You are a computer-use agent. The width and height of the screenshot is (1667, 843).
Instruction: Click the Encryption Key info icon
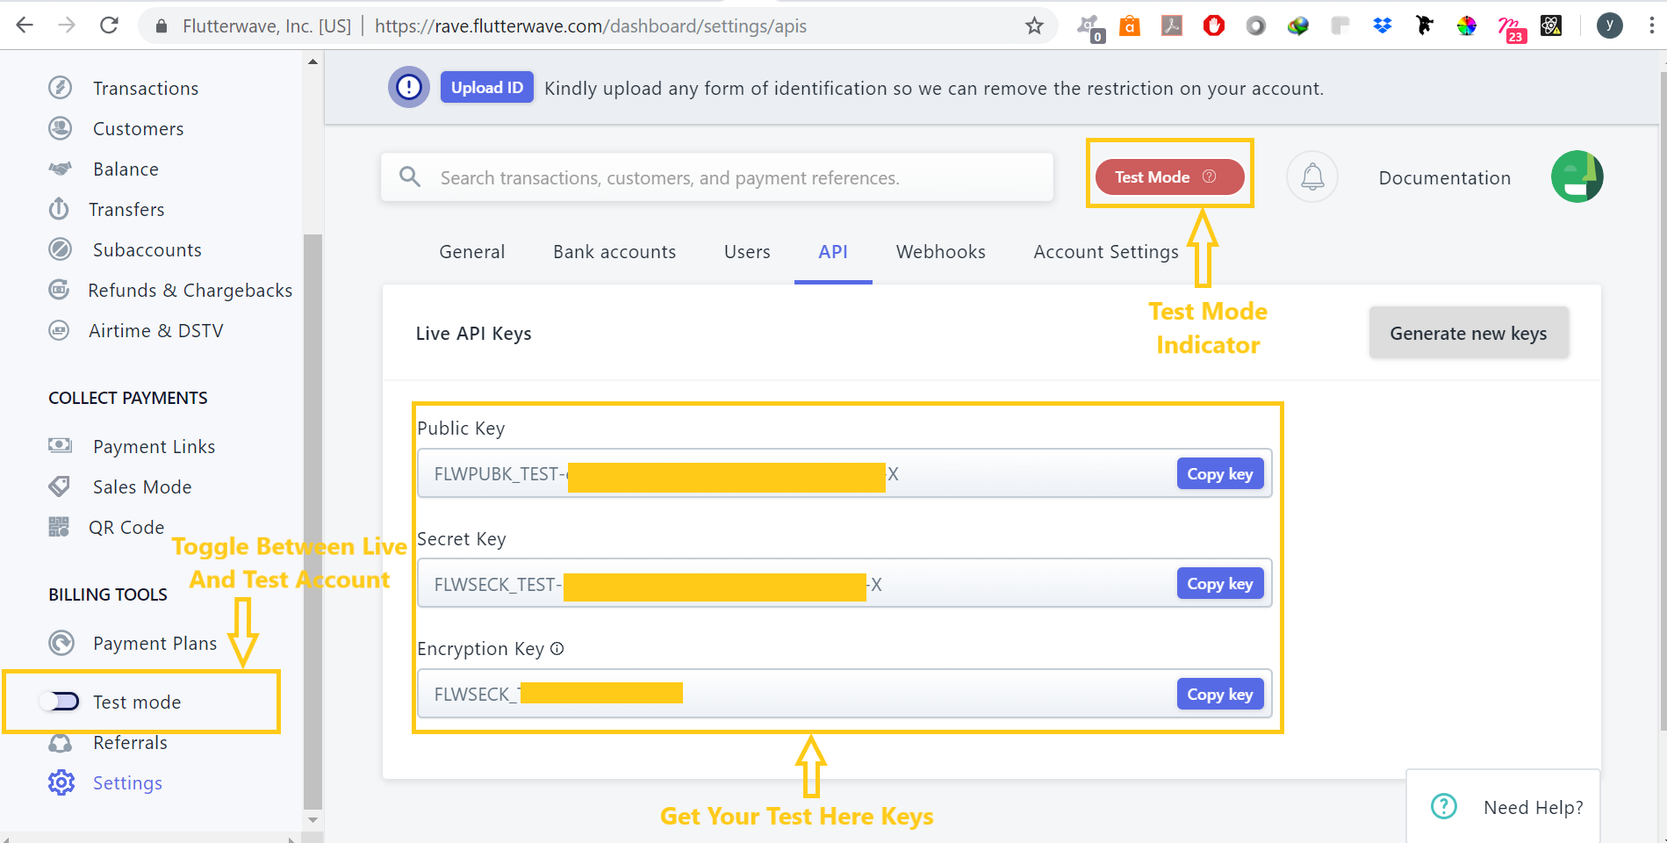coord(557,649)
